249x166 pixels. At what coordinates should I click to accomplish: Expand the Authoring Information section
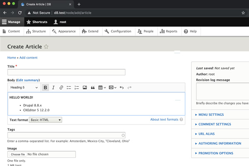click(x=220, y=144)
